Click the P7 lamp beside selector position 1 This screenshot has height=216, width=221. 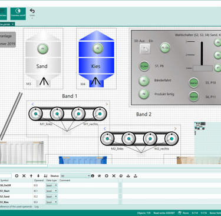click(217, 68)
